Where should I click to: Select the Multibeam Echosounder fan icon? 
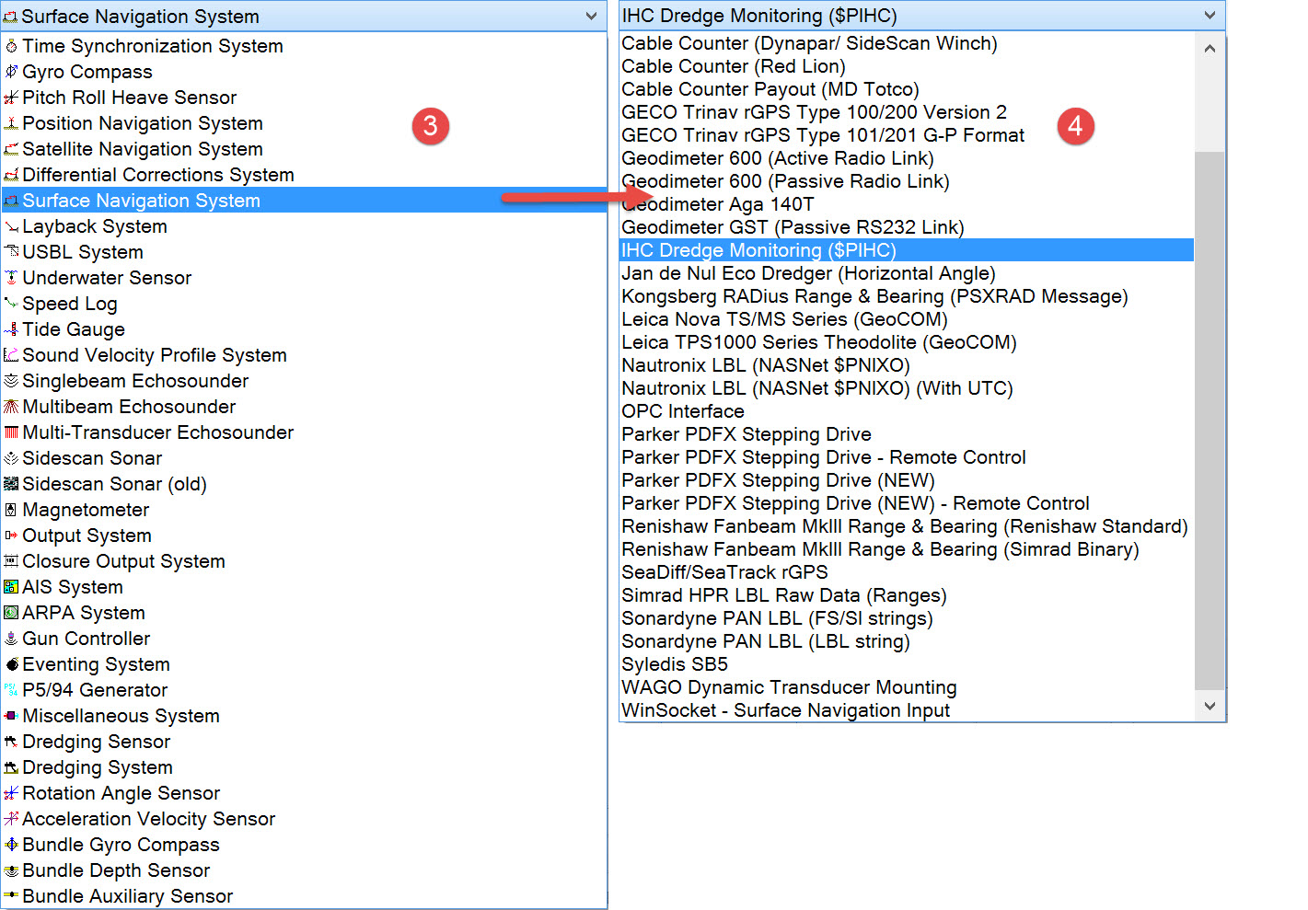coord(11,407)
